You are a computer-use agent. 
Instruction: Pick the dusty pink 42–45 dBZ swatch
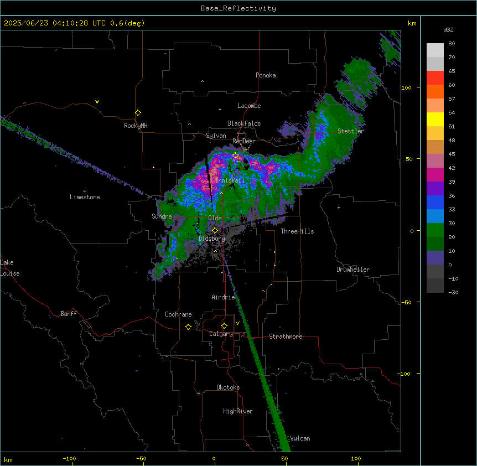pos(435,161)
